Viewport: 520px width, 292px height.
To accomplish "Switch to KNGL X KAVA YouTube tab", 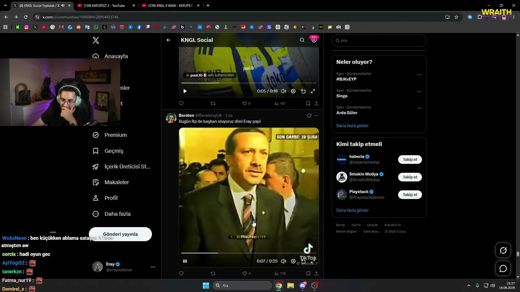I will [170, 6].
